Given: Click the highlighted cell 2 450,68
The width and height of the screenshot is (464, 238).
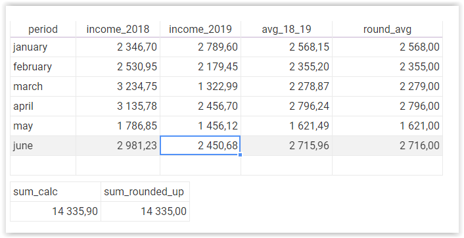Looking at the screenshot, I should [x=200, y=145].
